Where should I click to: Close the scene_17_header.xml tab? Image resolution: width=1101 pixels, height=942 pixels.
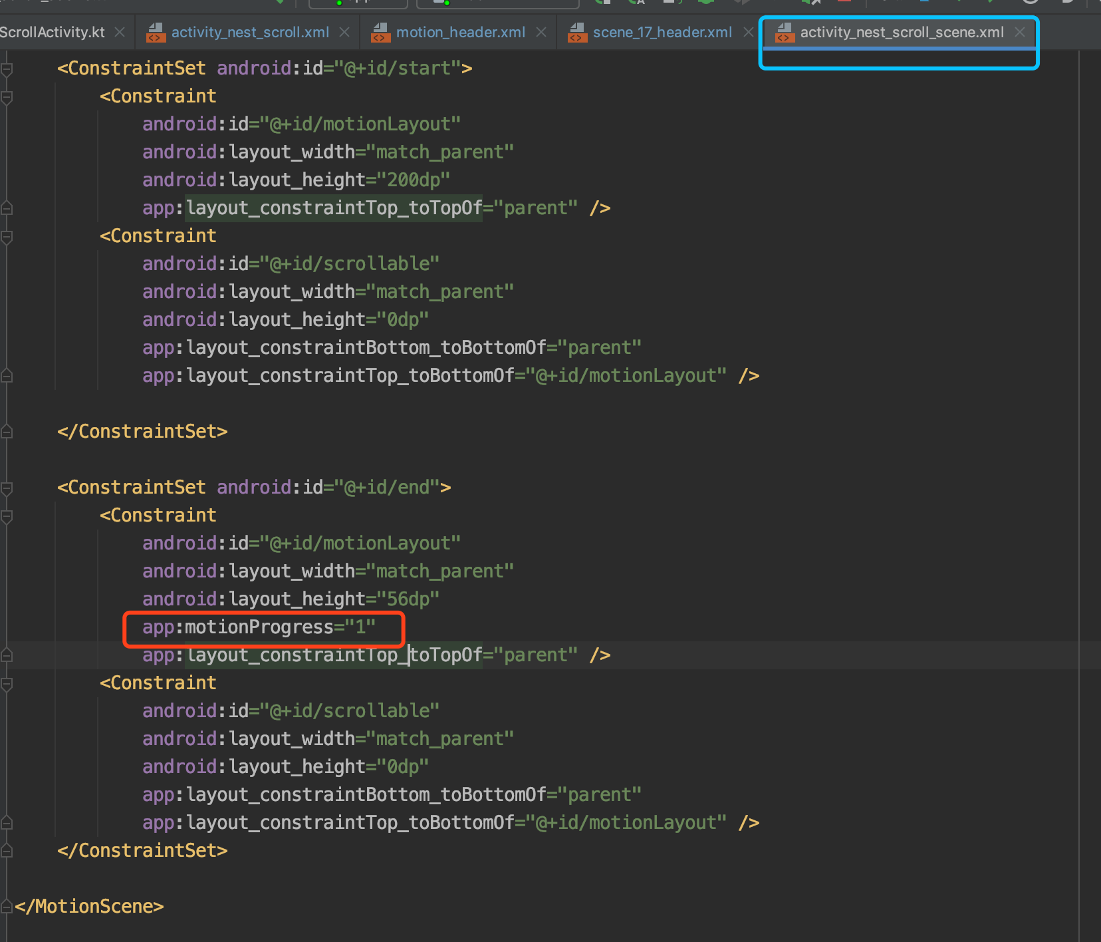[x=750, y=31]
